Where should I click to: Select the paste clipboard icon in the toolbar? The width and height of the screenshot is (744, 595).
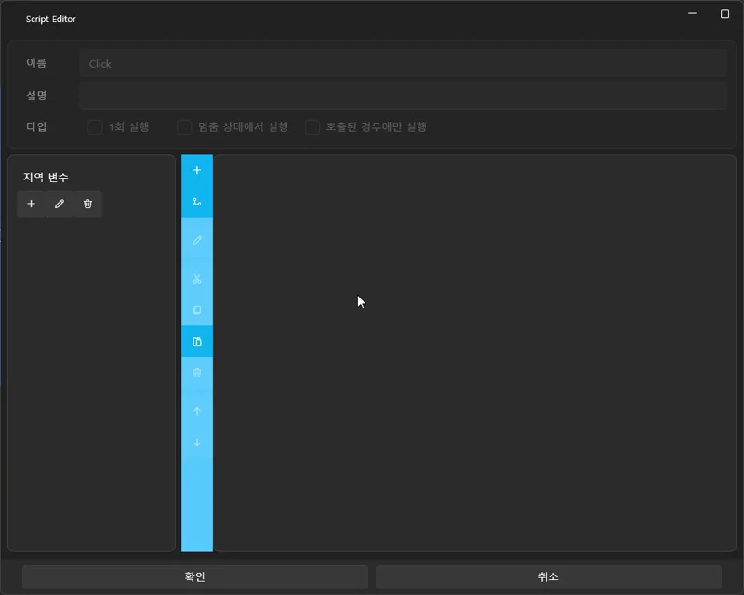197,340
